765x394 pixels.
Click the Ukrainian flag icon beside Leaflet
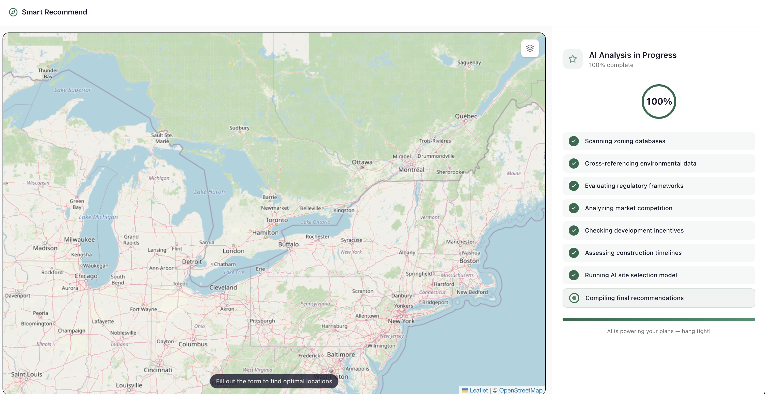pyautogui.click(x=465, y=390)
